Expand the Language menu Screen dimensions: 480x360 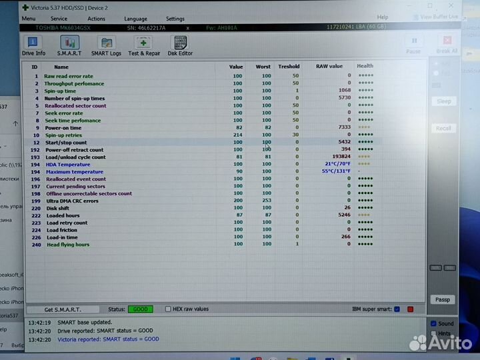(135, 19)
